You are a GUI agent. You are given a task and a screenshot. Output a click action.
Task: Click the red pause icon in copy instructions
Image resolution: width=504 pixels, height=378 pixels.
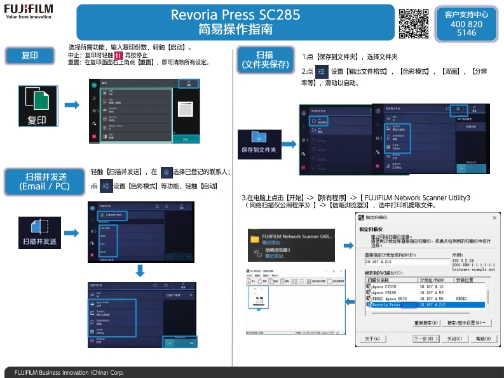click(x=119, y=55)
